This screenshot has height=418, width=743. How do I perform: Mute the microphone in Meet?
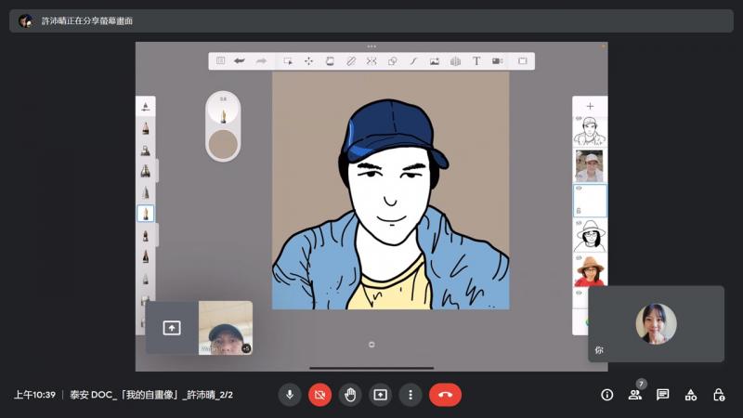pos(290,394)
